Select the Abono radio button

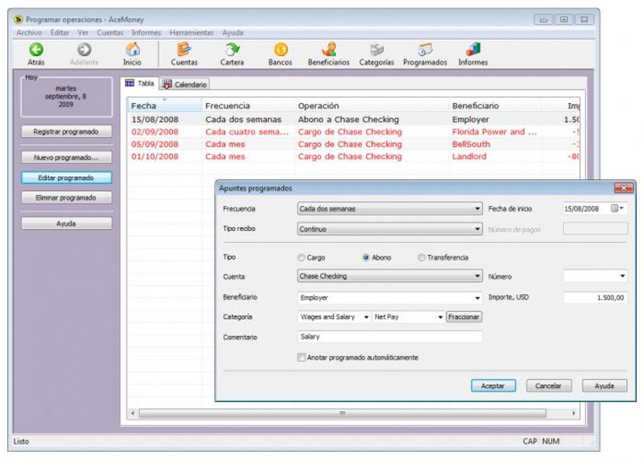pos(366,257)
